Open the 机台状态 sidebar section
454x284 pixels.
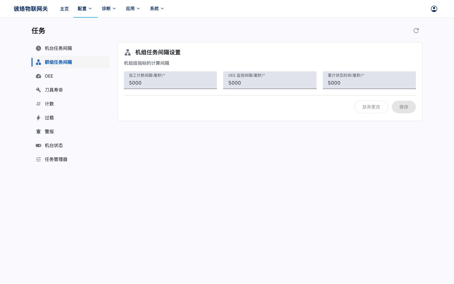pos(71,145)
